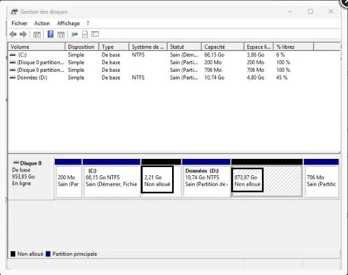Image resolution: width=348 pixels, height=275 pixels.
Task: Open the Fichier menu
Action: coord(19,24)
